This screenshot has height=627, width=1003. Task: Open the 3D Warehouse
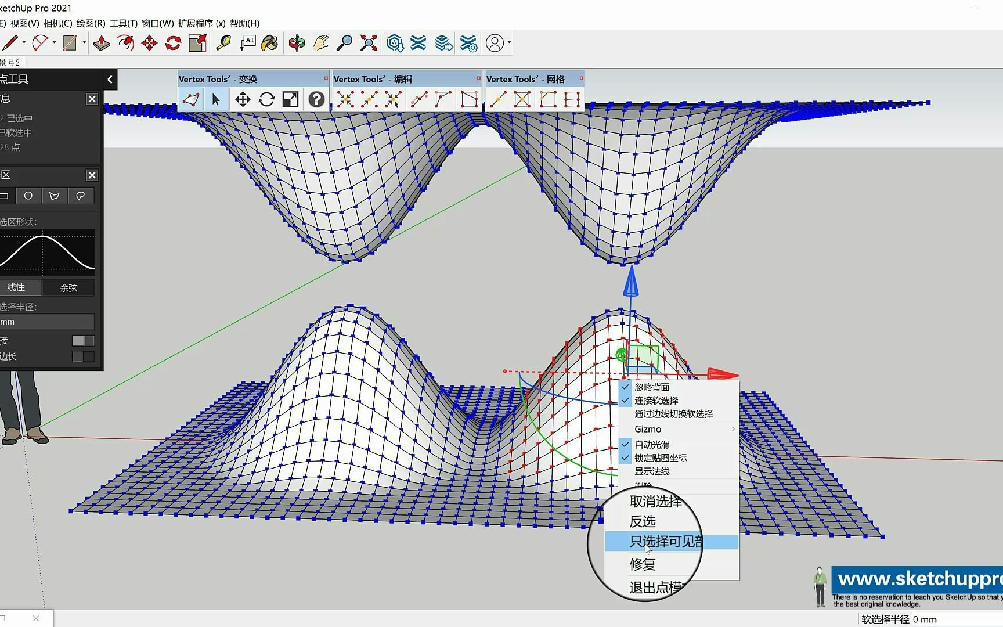(395, 43)
